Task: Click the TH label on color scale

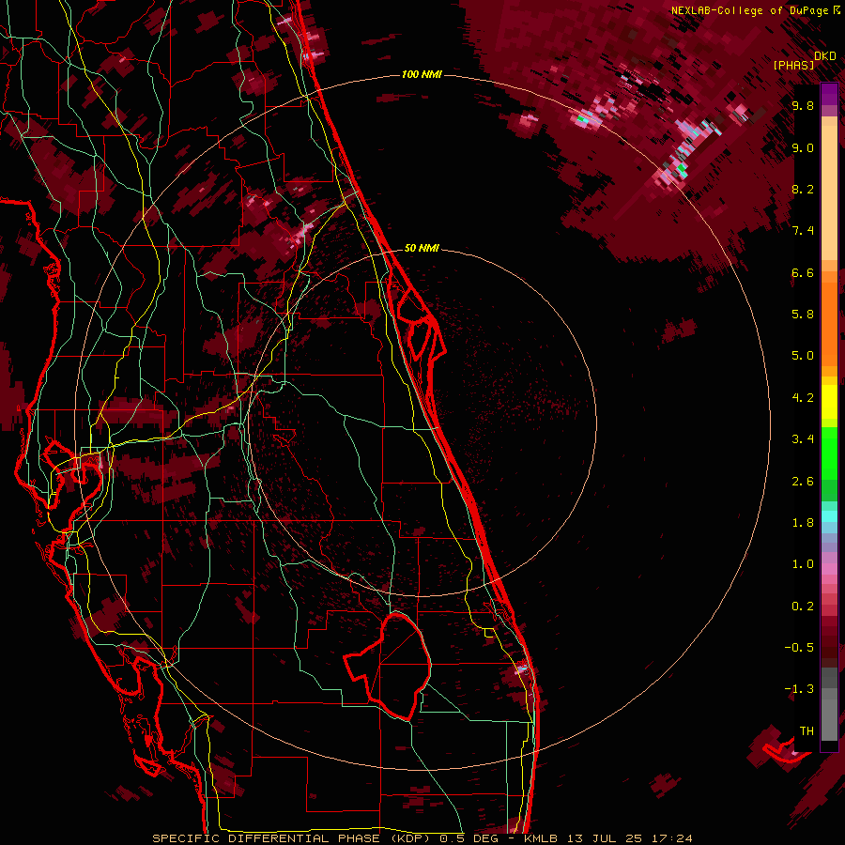Action: point(807,731)
